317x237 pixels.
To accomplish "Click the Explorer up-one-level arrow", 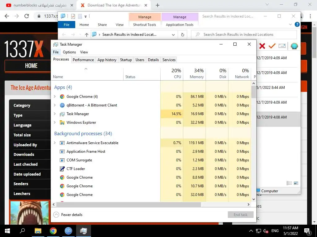I will 87,35.
